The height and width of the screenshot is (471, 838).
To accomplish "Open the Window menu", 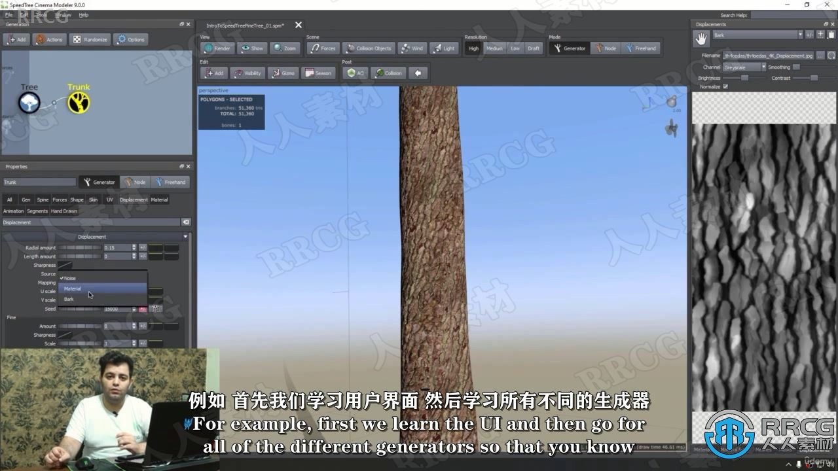I will coord(63,14).
